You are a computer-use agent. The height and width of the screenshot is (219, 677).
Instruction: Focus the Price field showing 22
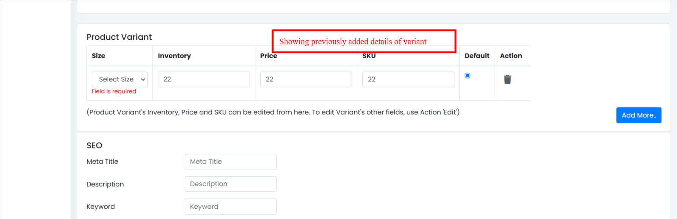coord(306,79)
